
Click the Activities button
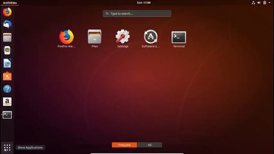click(x=10, y=3)
